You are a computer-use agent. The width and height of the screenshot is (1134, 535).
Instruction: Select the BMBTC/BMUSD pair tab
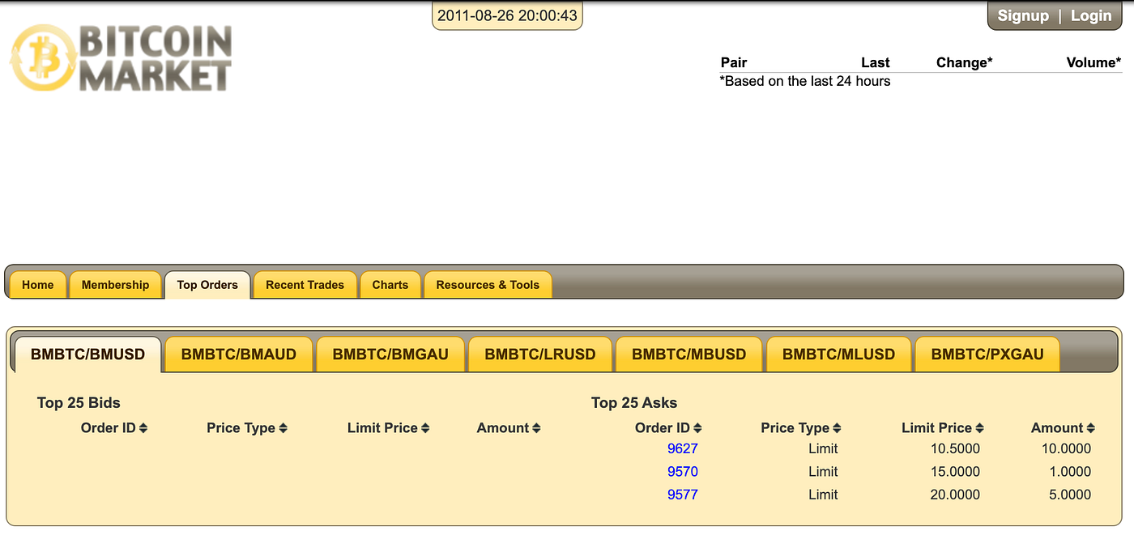[x=87, y=355]
